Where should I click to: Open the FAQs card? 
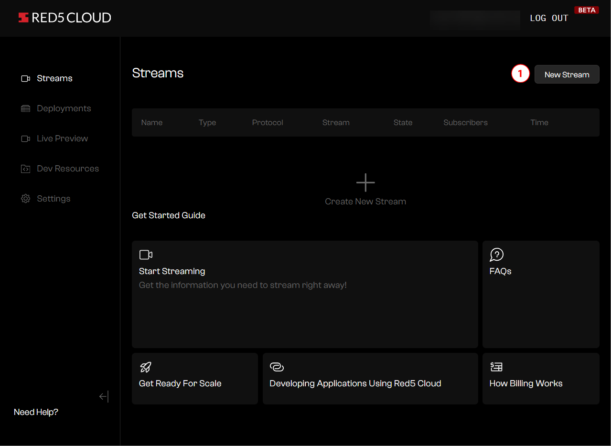click(x=541, y=294)
